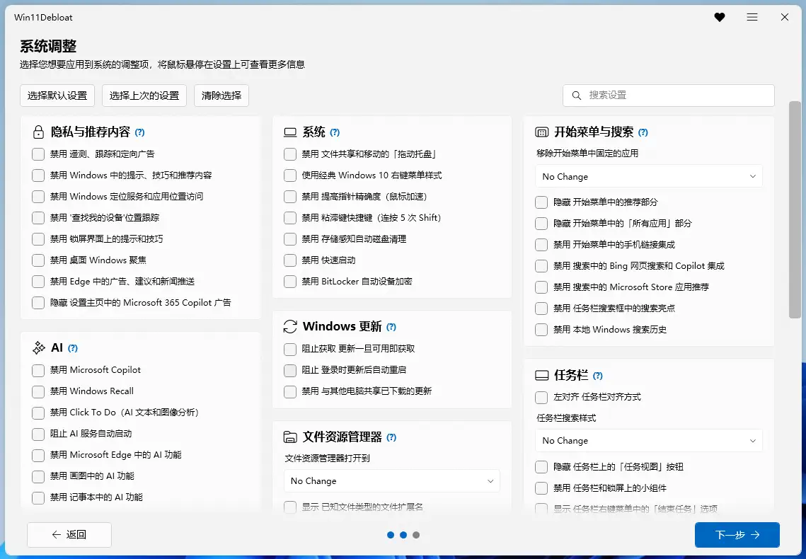This screenshot has height=559, width=806.
Task: Check 禁用 搜索中的 Bing 网页搜索 option
Action: (541, 266)
